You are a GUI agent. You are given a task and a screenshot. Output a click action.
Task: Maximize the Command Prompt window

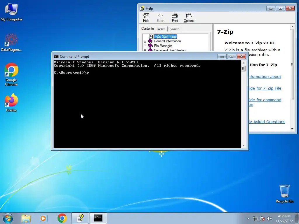(x=232, y=57)
